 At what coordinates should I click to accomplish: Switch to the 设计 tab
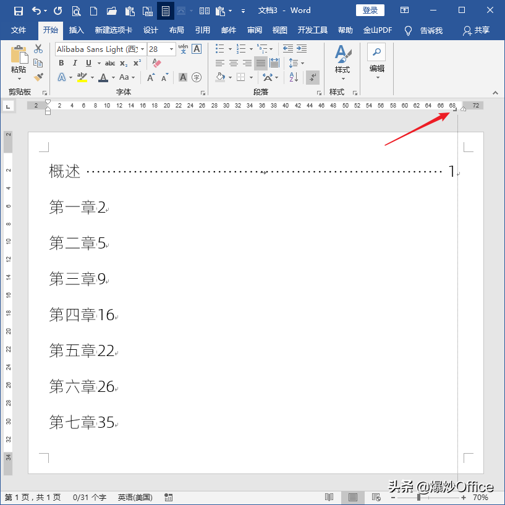pos(150,30)
